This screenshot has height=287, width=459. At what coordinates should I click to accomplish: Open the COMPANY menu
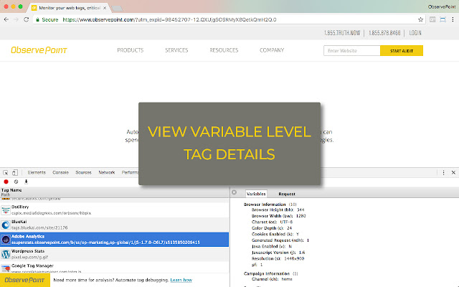[272, 50]
